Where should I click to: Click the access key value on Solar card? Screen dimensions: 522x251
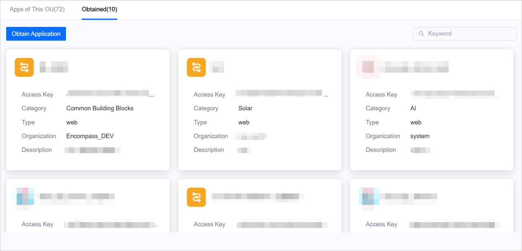(281, 94)
